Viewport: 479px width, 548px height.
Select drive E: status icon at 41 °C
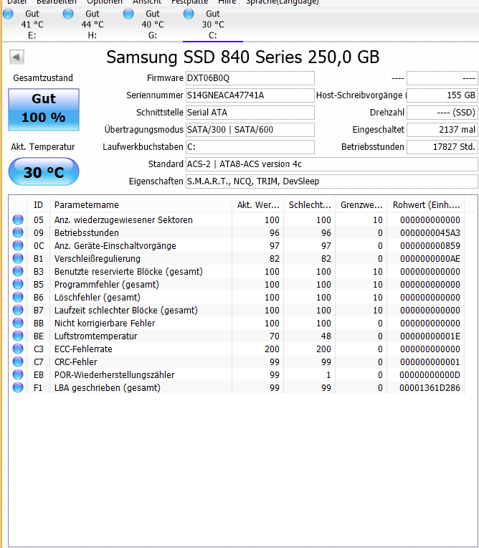click(x=8, y=14)
